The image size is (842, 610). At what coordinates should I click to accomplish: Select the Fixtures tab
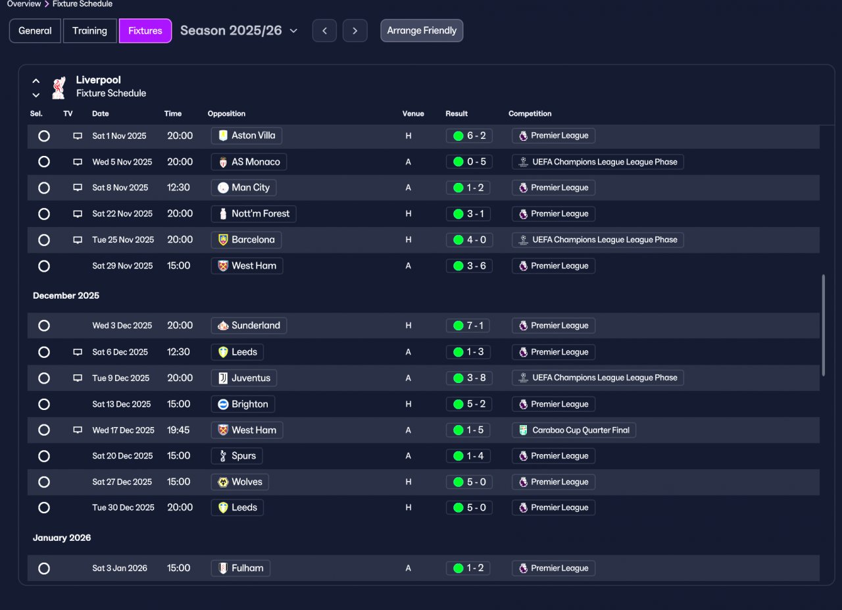click(145, 31)
